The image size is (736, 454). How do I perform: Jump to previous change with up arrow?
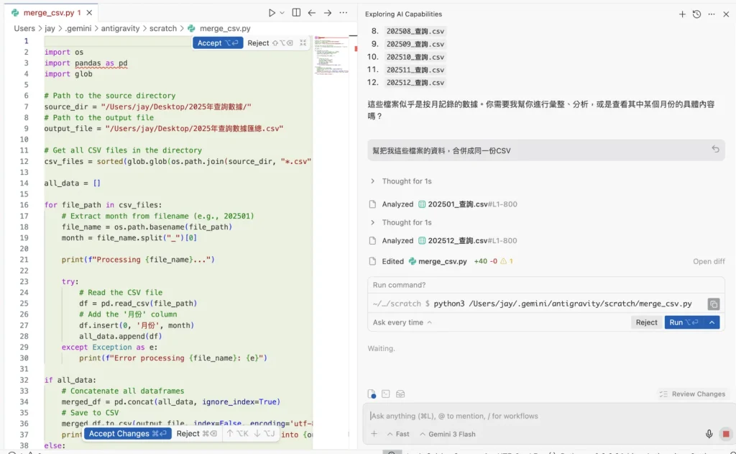tap(237, 433)
